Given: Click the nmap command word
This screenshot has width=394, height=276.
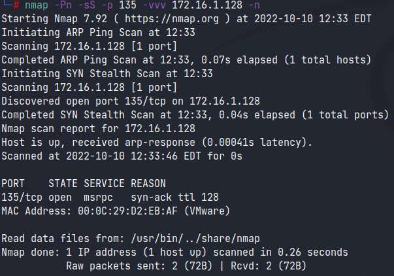Looking at the screenshot, I should 37,5.
